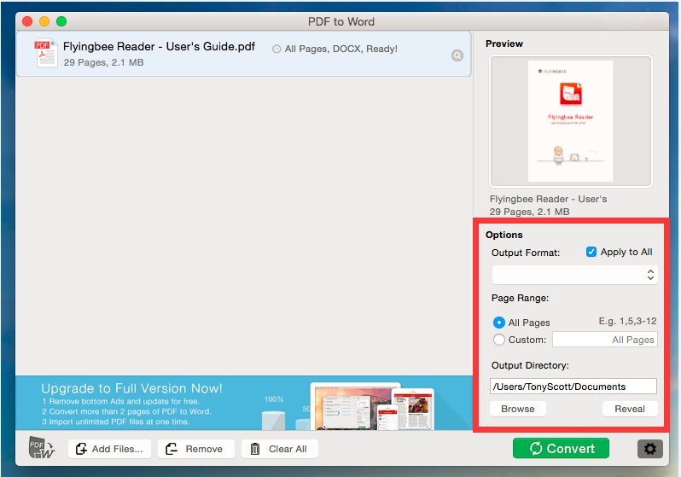The width and height of the screenshot is (681, 477).
Task: Click the PDF preview thumbnail
Action: (571, 121)
